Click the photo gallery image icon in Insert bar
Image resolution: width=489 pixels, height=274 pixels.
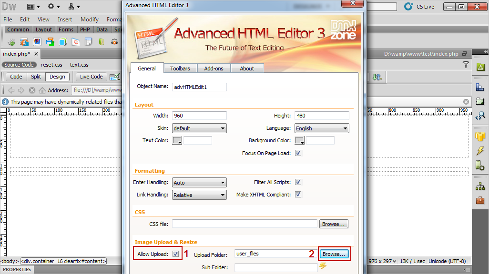coord(37,42)
